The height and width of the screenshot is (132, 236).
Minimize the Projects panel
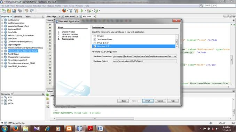[43, 17]
